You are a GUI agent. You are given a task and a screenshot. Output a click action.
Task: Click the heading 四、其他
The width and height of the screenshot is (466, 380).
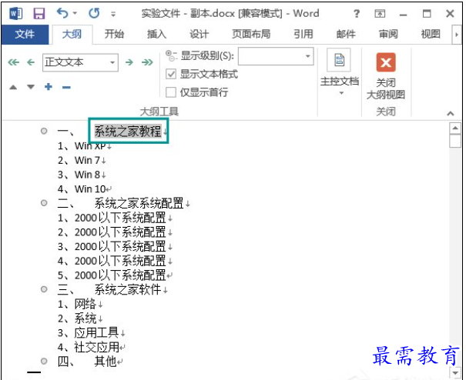coord(87,362)
